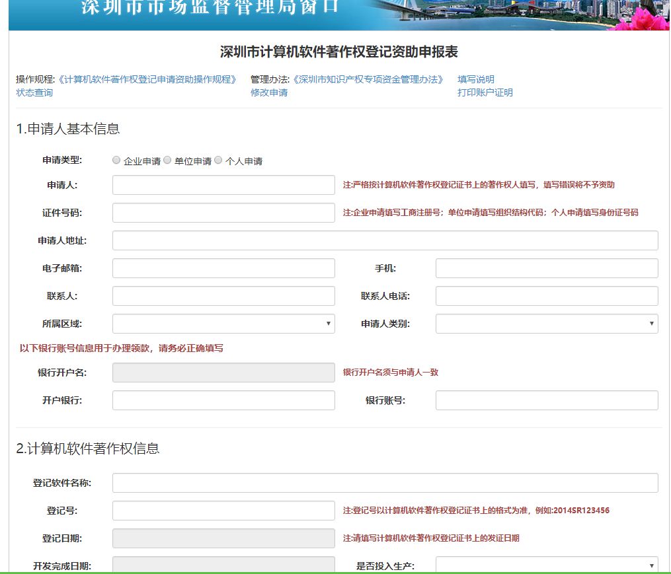Click the 填写说明 link
The width and height of the screenshot is (671, 574).
tap(475, 79)
